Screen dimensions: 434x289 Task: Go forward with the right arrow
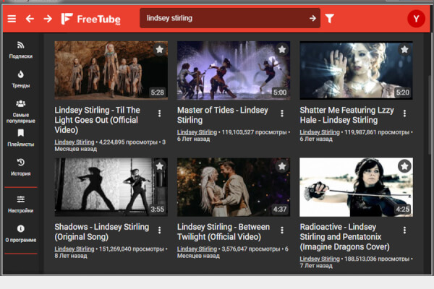pyautogui.click(x=48, y=19)
